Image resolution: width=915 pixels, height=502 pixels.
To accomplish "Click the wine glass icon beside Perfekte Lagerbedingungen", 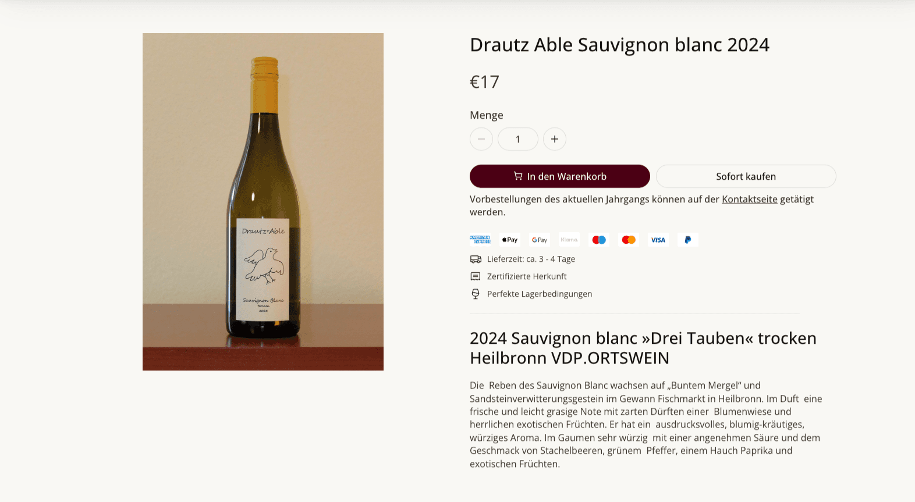I will [x=476, y=294].
